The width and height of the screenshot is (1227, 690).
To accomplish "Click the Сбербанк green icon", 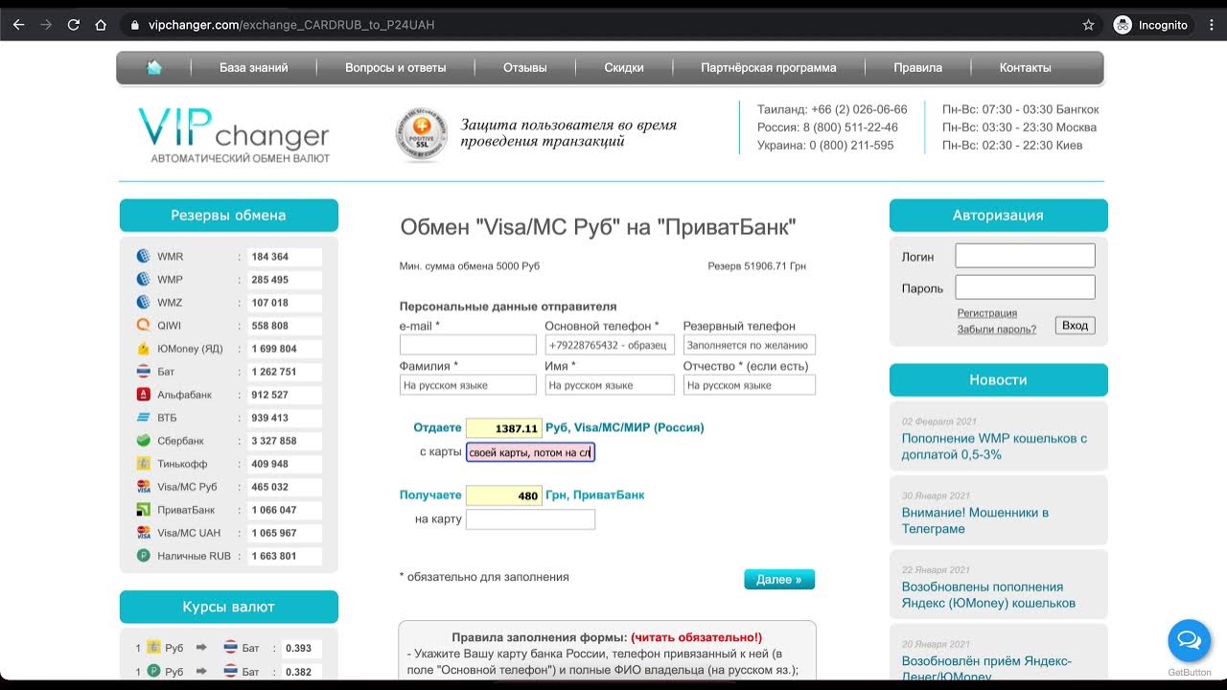I will click(143, 441).
